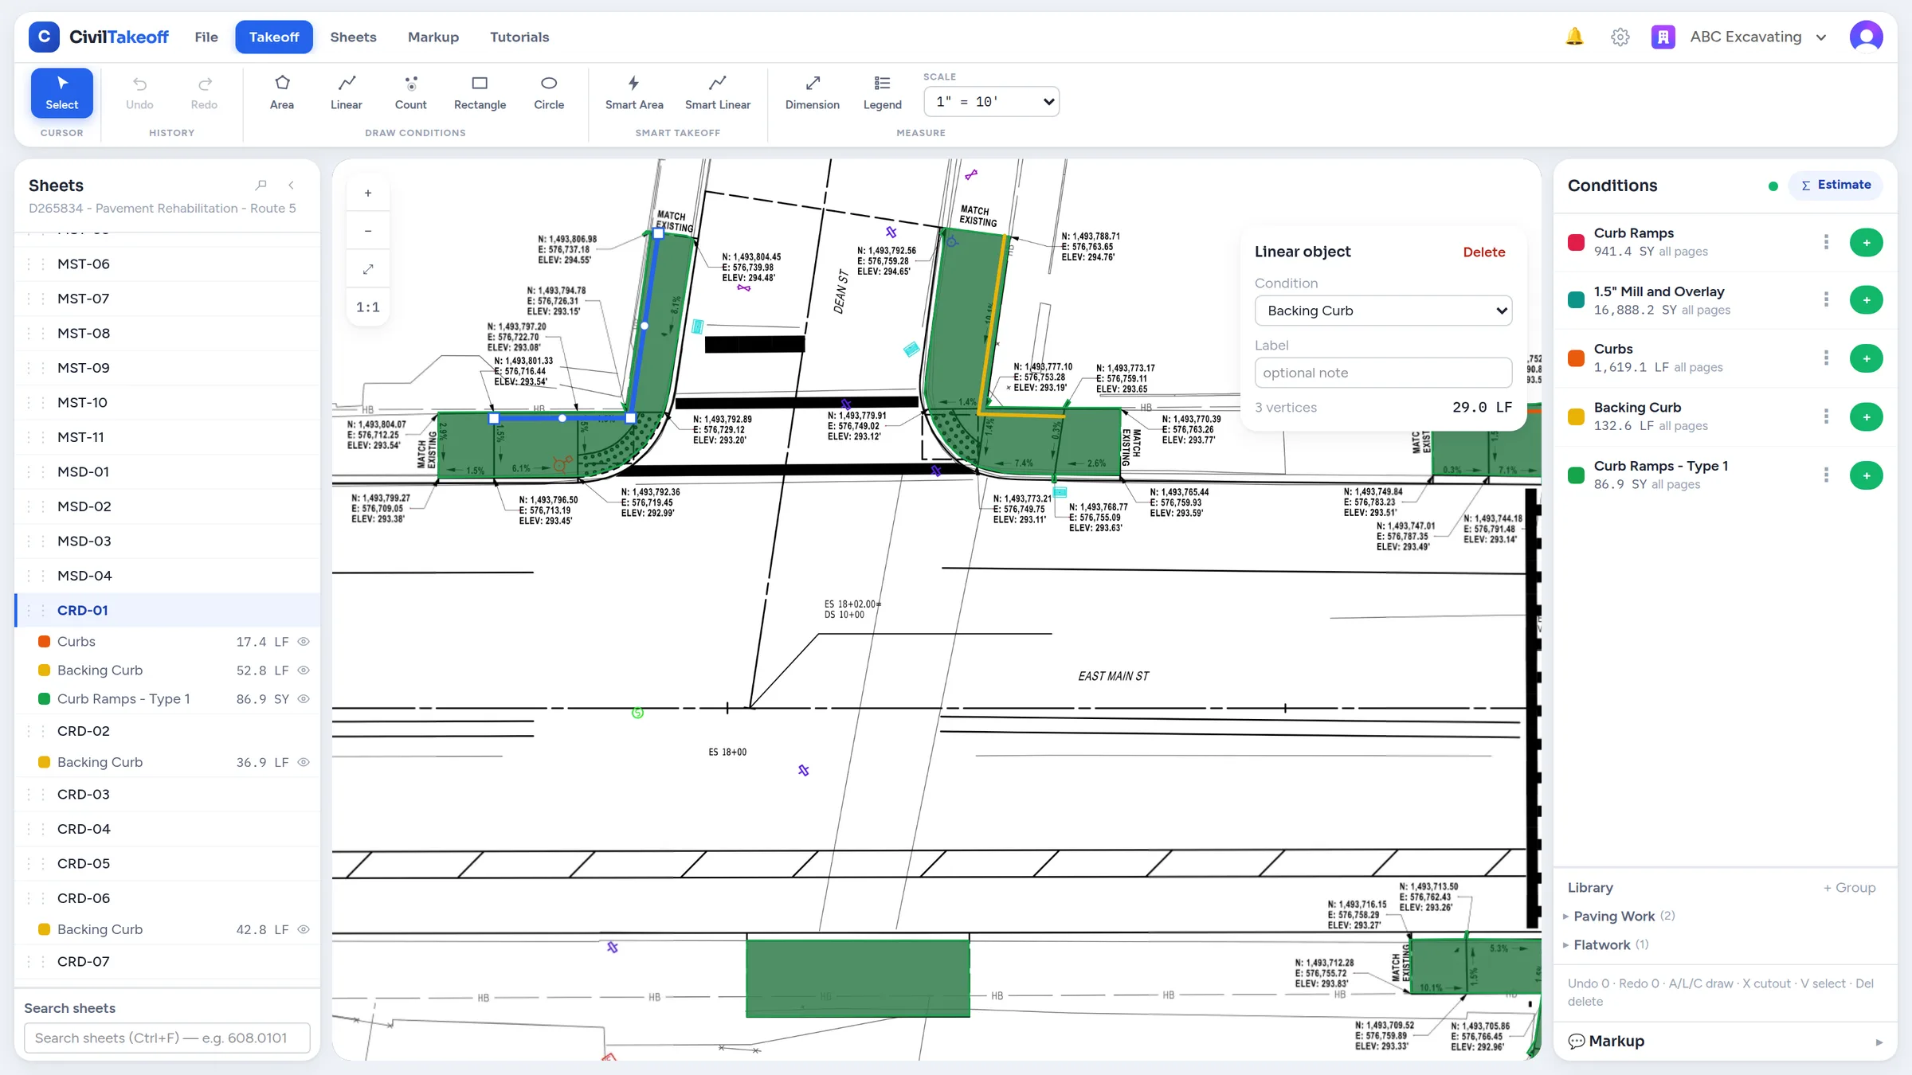Expand the Flatwork library group

[x=1608, y=945]
